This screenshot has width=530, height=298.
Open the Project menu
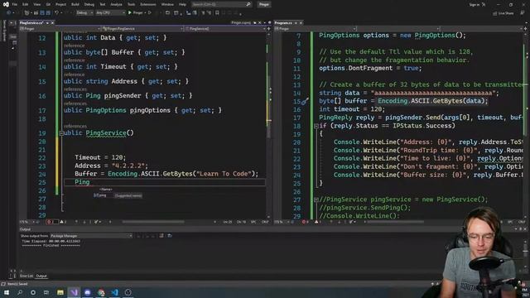pos(60,4)
